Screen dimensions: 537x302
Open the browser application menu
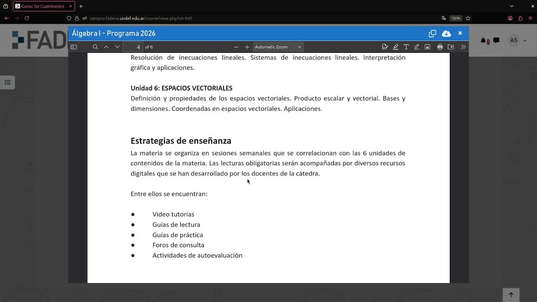point(530,18)
